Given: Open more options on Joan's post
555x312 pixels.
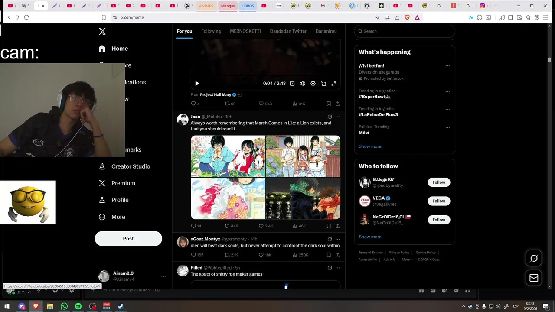Looking at the screenshot, I should (338, 117).
